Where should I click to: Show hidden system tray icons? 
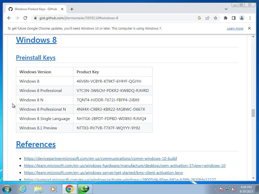click(x=215, y=189)
